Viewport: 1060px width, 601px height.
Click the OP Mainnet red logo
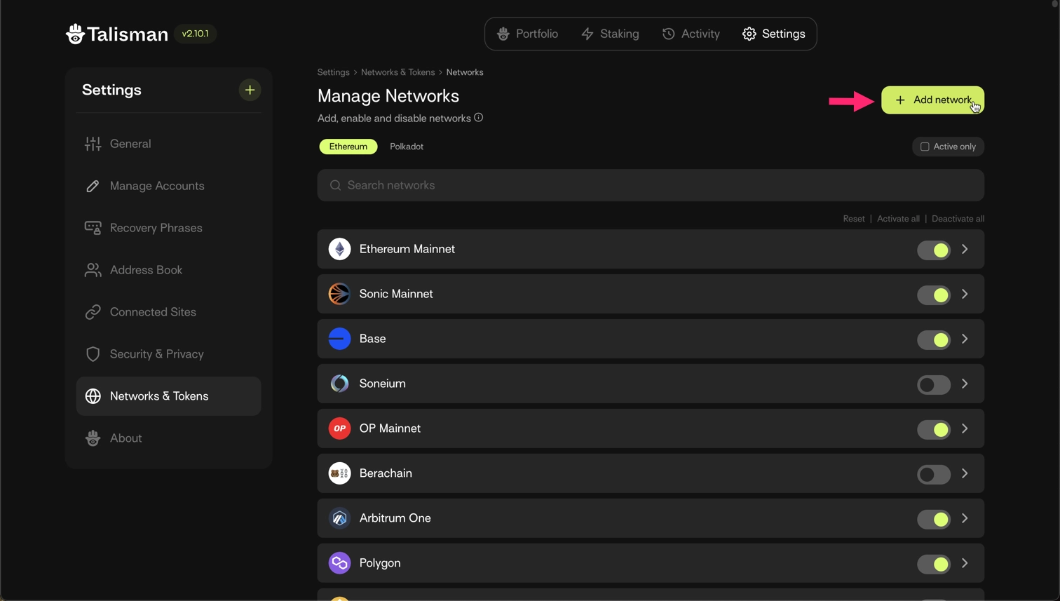tap(339, 428)
